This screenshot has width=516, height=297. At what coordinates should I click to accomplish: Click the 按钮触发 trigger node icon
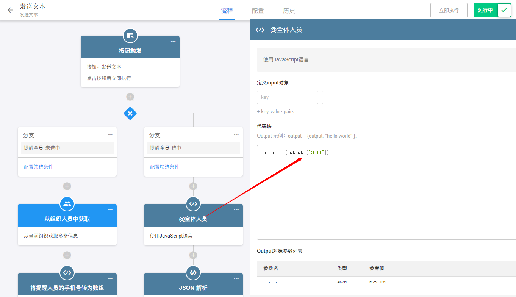pyautogui.click(x=130, y=36)
